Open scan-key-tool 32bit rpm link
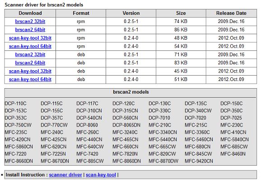 click(30, 38)
